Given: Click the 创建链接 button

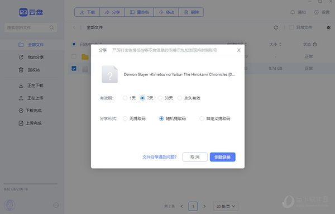Looking at the screenshot, I should [222, 157].
